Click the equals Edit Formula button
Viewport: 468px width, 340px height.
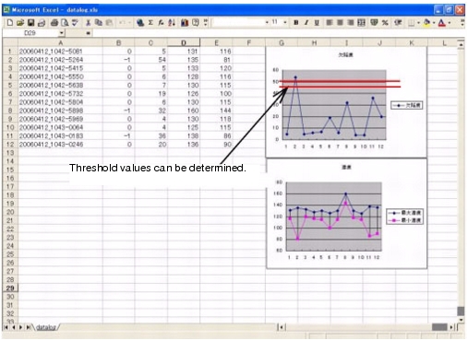(x=89, y=33)
